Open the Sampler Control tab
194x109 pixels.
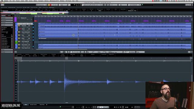tap(33, 104)
